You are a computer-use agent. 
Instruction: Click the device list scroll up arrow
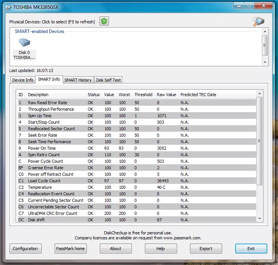pyautogui.click(x=265, y=31)
